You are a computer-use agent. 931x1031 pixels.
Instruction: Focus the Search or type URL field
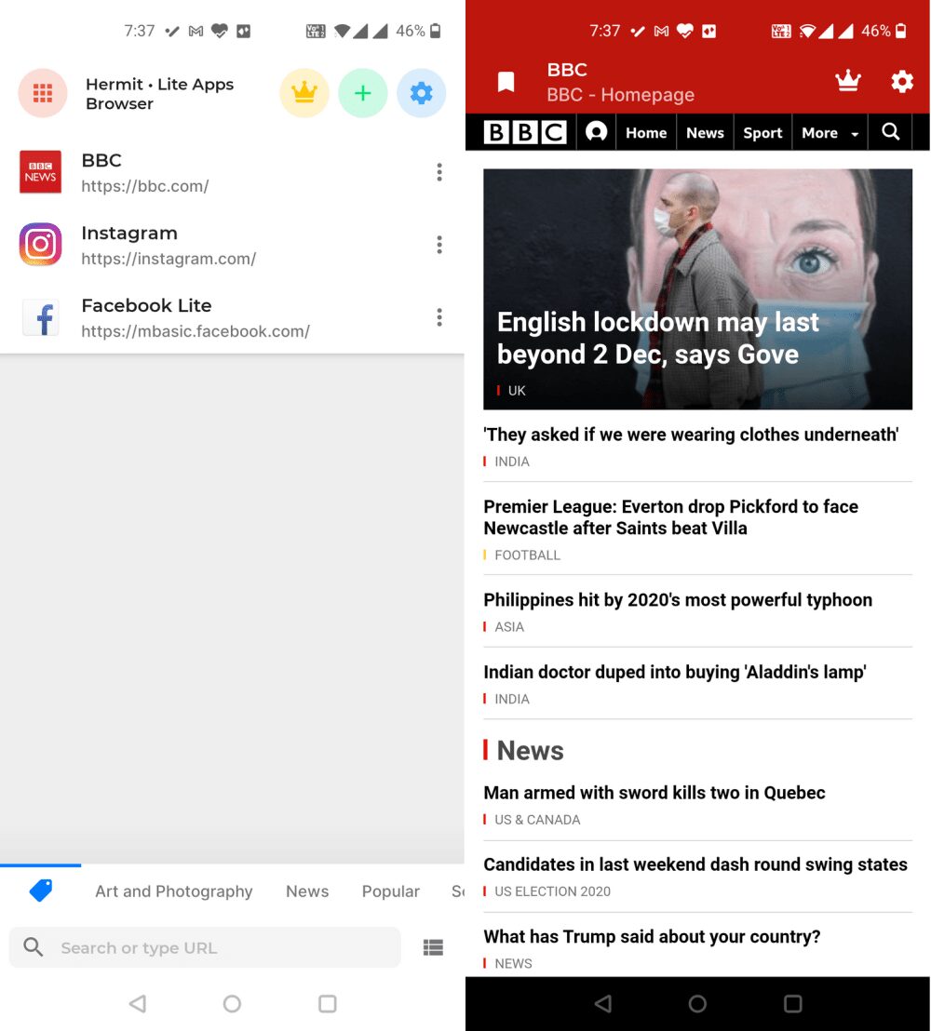pos(205,947)
